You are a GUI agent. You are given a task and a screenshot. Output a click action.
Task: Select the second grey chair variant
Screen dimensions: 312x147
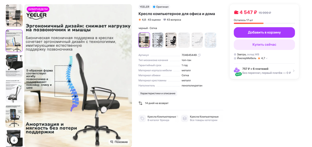[x=158, y=40]
